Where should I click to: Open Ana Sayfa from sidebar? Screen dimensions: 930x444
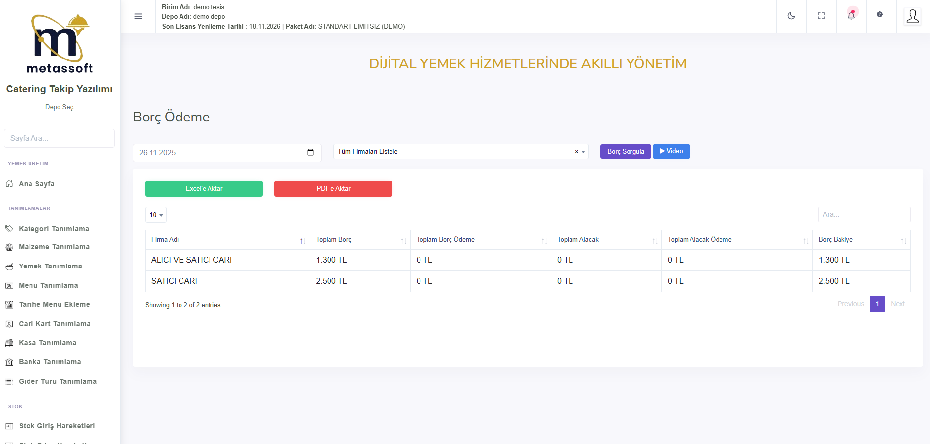(36, 184)
